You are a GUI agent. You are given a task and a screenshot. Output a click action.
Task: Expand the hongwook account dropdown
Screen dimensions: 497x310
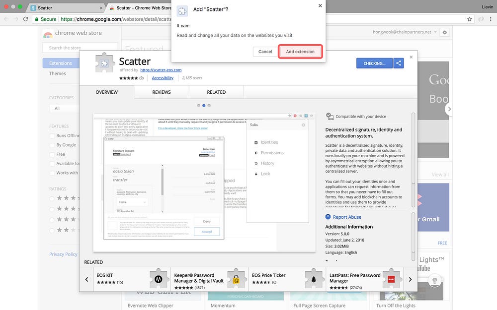click(405, 32)
